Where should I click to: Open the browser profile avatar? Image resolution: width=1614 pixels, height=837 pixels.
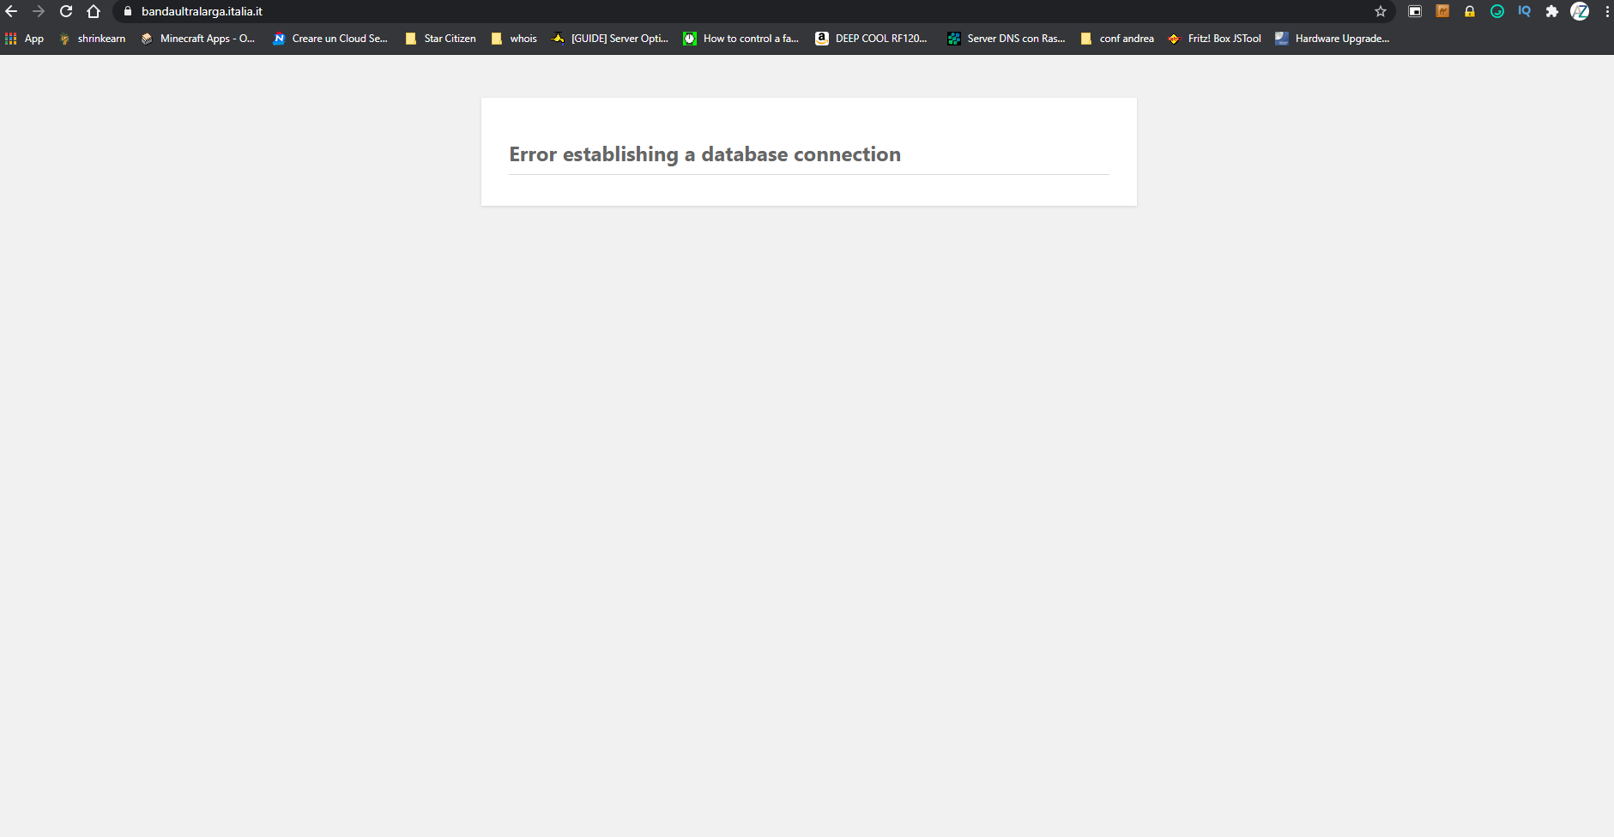(1580, 11)
